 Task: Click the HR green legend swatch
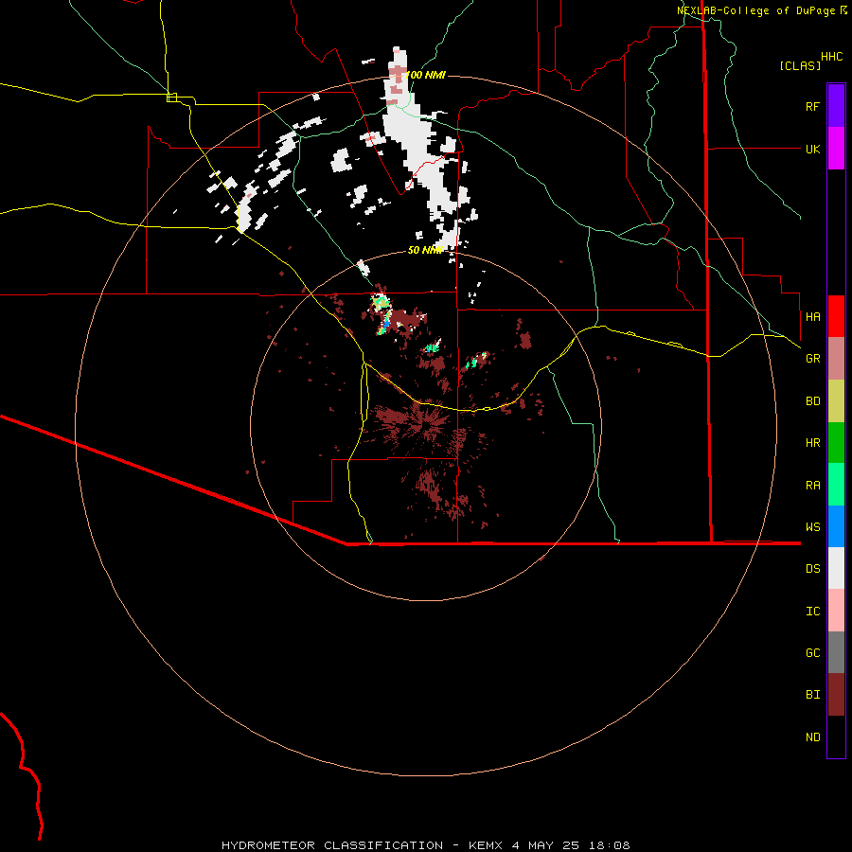click(x=836, y=443)
